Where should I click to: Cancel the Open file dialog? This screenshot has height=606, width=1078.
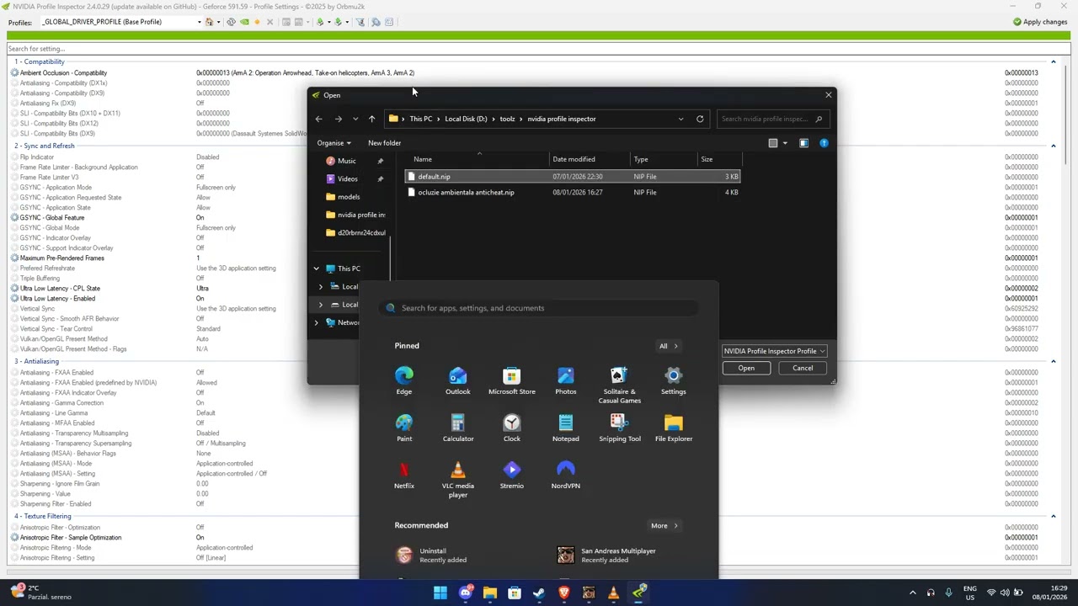[803, 368]
